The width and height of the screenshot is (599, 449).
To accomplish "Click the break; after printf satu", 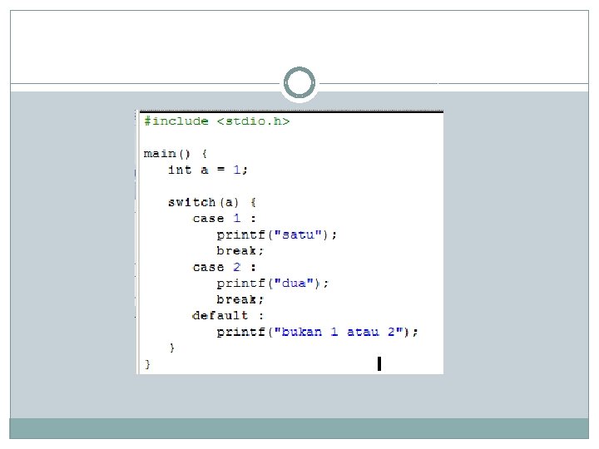I will [240, 251].
